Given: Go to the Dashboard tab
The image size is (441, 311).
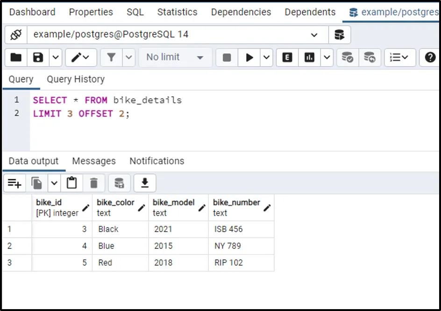Looking at the screenshot, I should tap(32, 12).
